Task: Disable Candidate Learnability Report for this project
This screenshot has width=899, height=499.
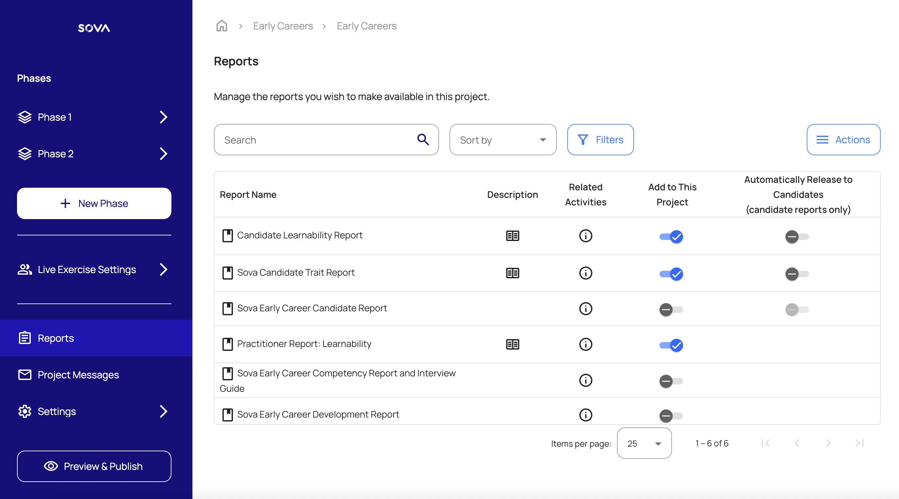Action: coord(671,237)
